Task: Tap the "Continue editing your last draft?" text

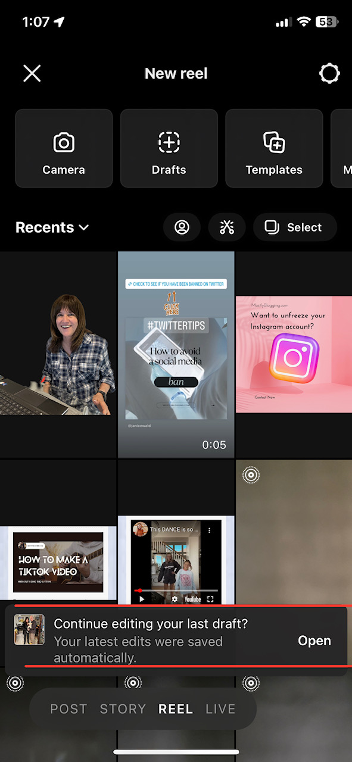Action: coord(151,624)
